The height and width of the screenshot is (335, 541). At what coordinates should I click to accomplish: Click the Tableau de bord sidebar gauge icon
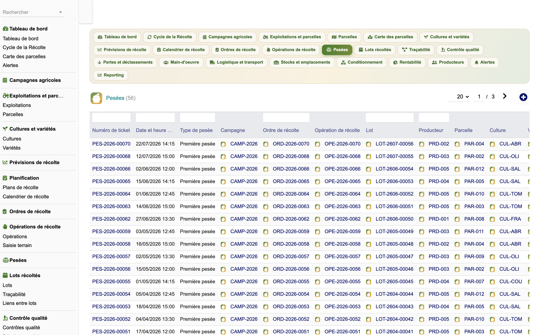pyautogui.click(x=5, y=29)
